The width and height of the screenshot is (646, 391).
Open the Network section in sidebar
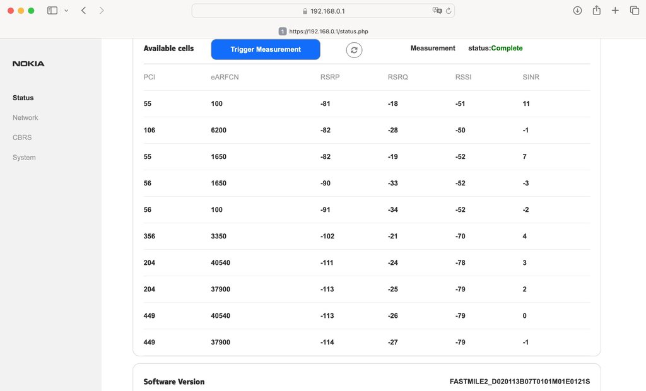pos(25,118)
